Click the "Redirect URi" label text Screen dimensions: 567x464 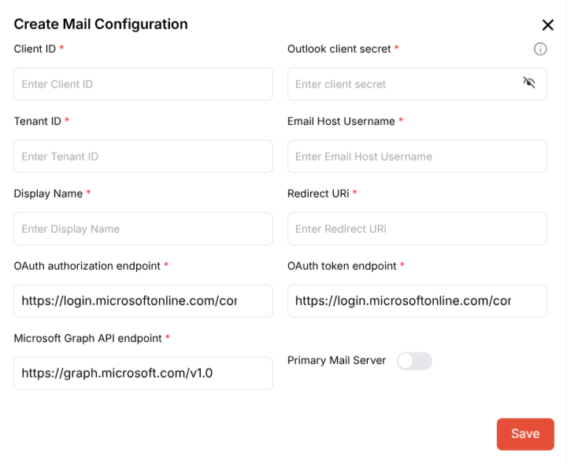318,193
